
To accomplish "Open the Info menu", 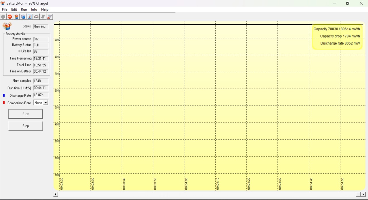I will (x=34, y=9).
